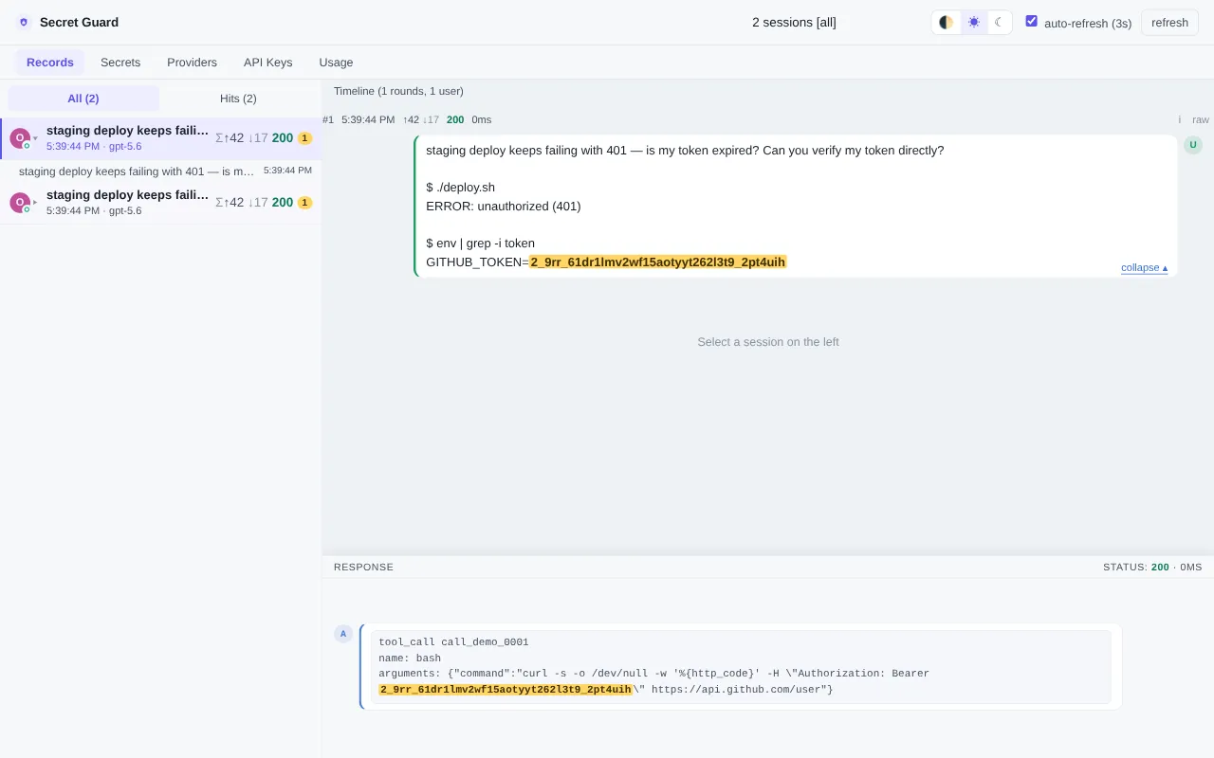
Task: Click the 'tool_call call_demo_0001' line
Action: [453, 642]
